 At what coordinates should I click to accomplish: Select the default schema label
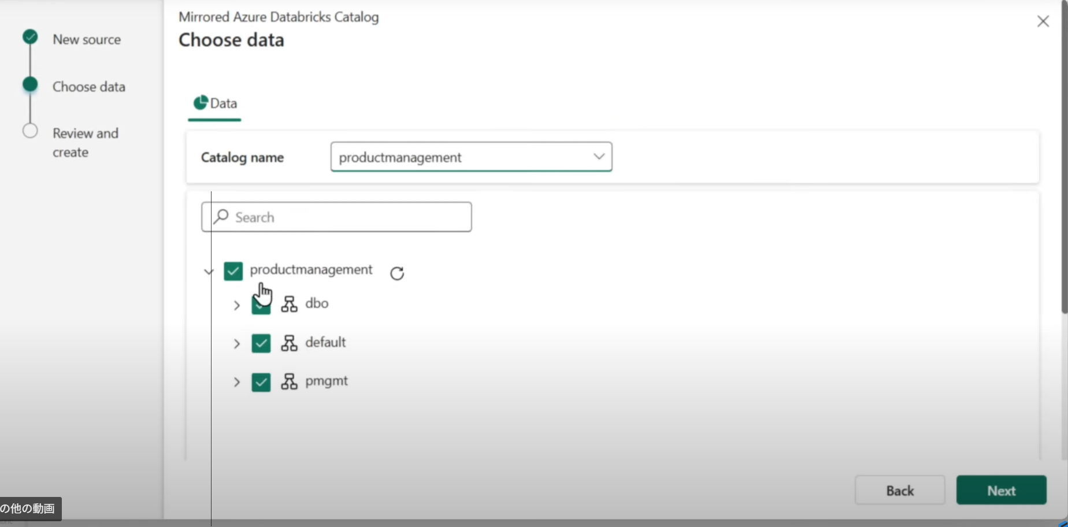coord(325,342)
